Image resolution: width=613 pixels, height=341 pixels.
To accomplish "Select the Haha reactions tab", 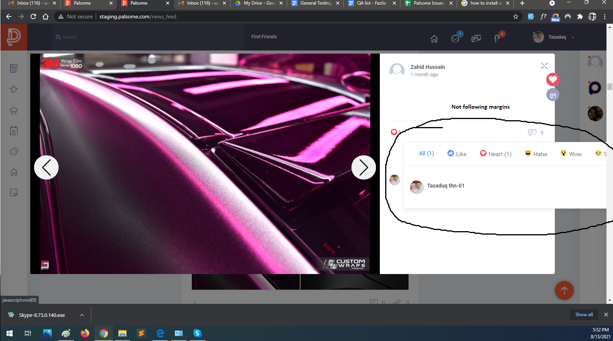I will coord(536,153).
